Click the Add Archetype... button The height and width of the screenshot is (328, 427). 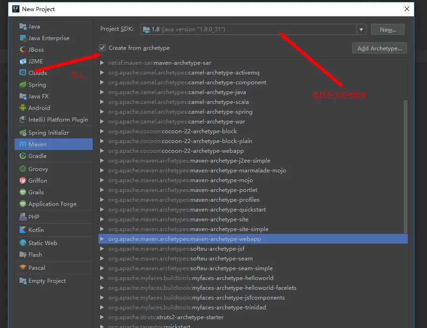coord(379,48)
